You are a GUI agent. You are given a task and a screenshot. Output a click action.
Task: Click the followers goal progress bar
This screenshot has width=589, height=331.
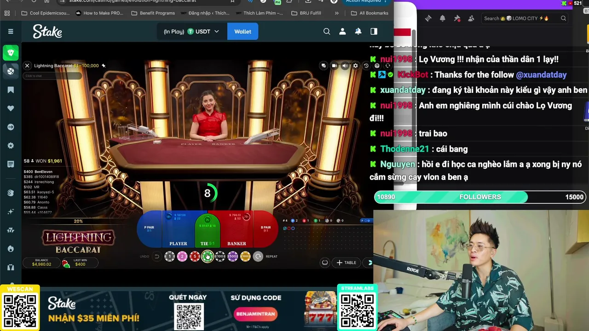(x=480, y=197)
